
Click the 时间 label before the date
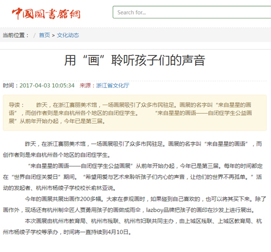click(10, 85)
